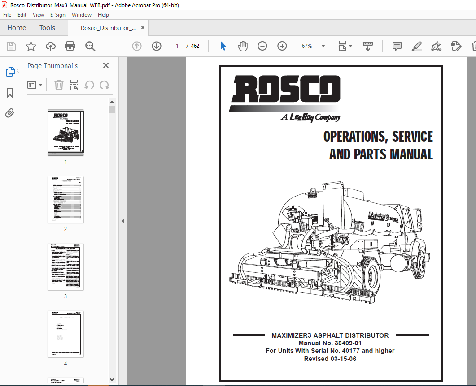Click thumbnail scrollbar up arrow
This screenshot has width=476, height=386.
[x=112, y=102]
